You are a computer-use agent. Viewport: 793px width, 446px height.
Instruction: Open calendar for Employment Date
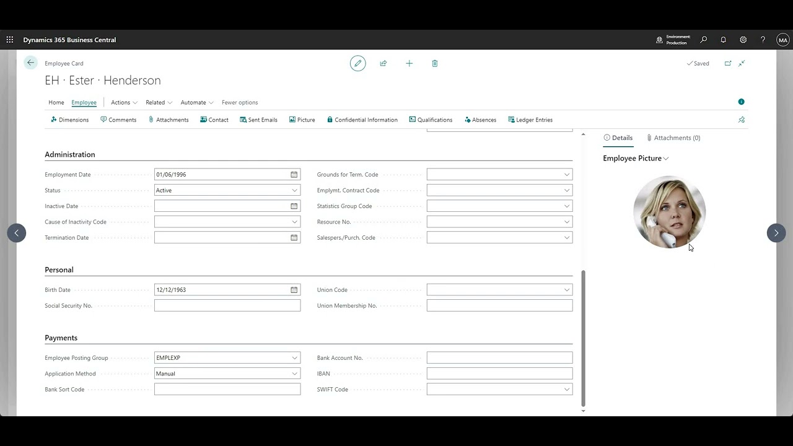(294, 175)
